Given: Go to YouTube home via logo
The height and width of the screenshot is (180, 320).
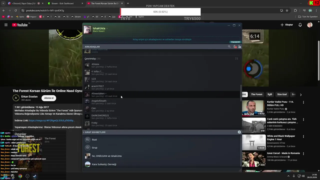Looking at the screenshot, I should pos(20,25).
